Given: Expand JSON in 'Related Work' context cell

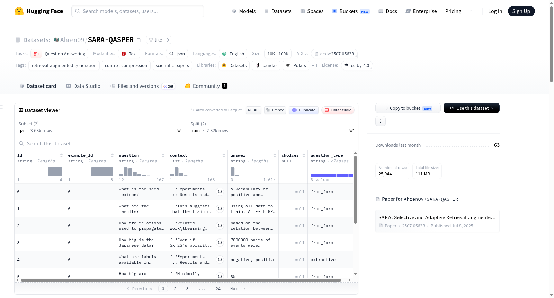Looking at the screenshot, I should [220, 226].
